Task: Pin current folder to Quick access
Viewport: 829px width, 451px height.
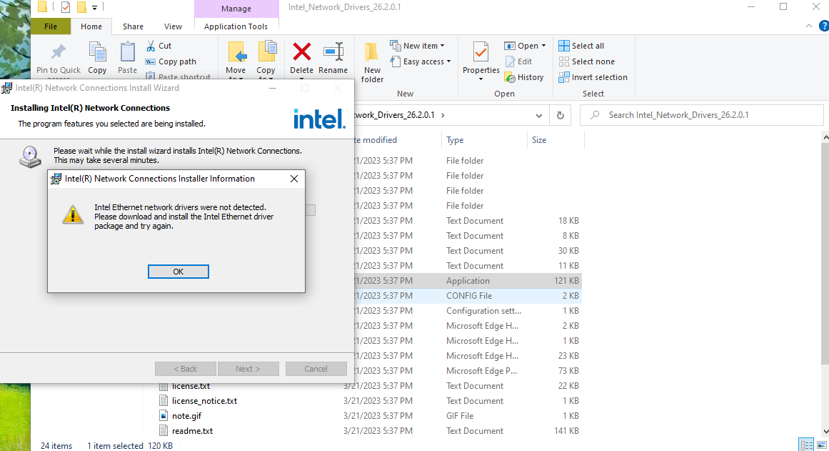Action: (57, 61)
